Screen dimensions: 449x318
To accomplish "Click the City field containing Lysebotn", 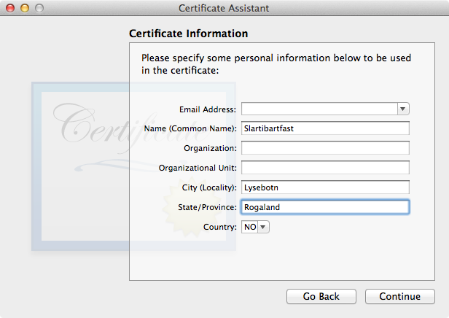I will (x=325, y=187).
